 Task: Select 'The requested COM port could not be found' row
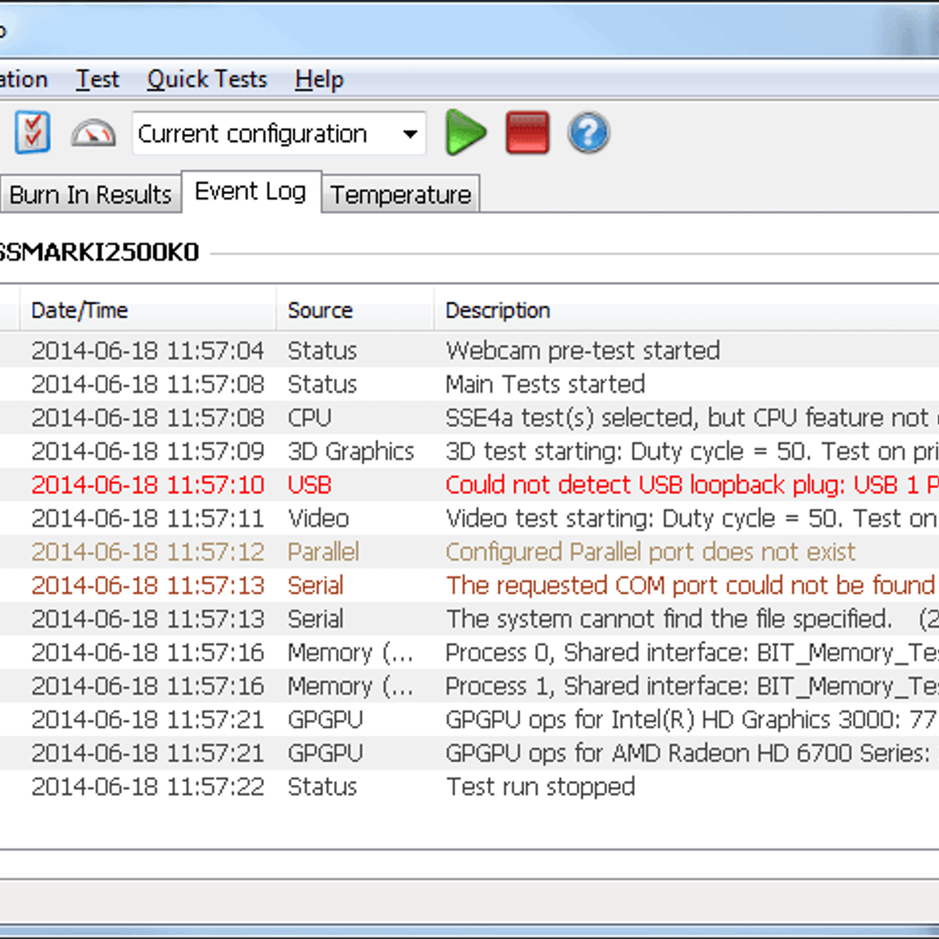[469, 585]
